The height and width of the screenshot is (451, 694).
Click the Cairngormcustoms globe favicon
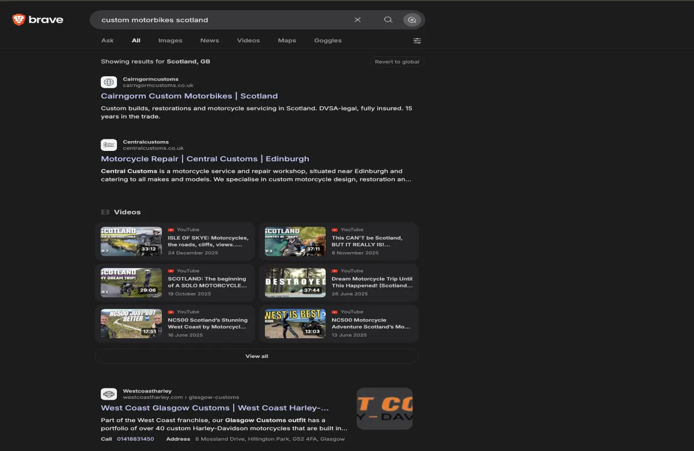[x=109, y=82]
